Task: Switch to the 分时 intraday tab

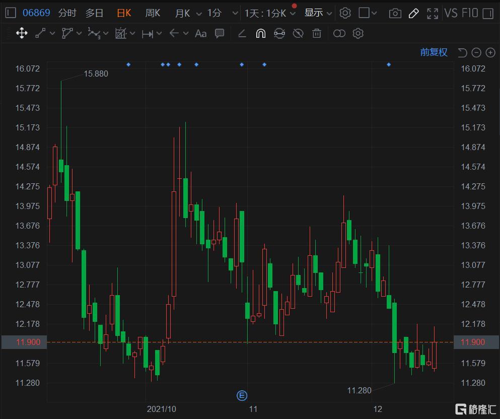Action: click(67, 13)
